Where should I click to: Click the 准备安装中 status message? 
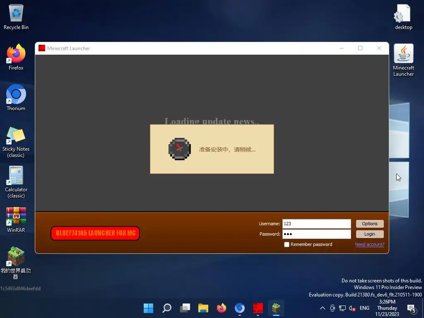(227, 149)
